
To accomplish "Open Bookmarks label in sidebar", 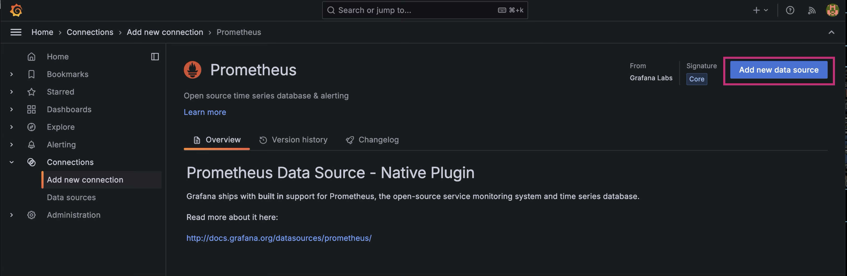I will (x=67, y=74).
